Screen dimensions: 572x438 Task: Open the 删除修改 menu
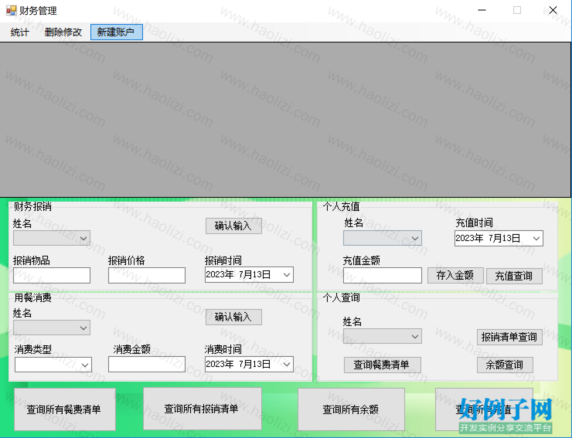(63, 32)
